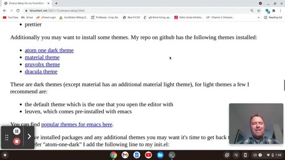Follow the dracula theme link
The image size is (285, 160).
(x=41, y=72)
